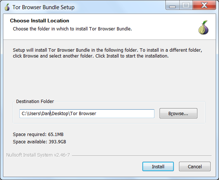Click the setup instructions paragraph text
Screen dimensions: 219x180
click(107, 53)
